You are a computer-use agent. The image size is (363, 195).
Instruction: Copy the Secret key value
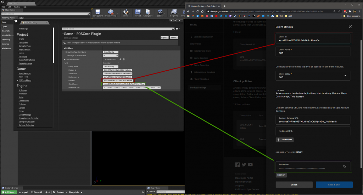pyautogui.click(x=345, y=166)
